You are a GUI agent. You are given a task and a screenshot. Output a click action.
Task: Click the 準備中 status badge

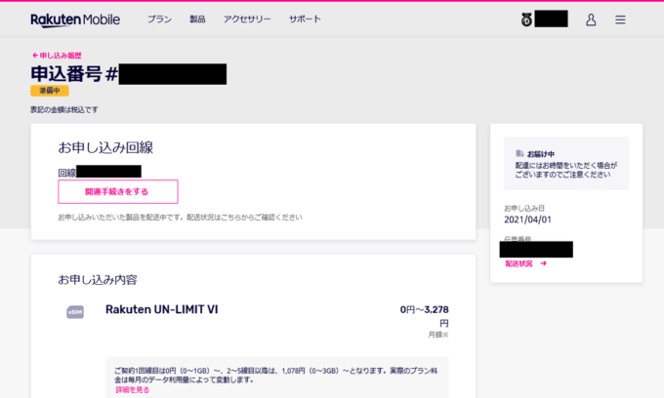click(x=50, y=91)
